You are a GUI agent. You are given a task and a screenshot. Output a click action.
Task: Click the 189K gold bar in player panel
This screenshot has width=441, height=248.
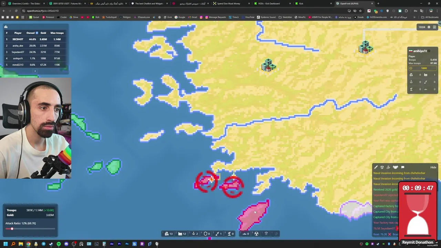pyautogui.click(x=423, y=68)
